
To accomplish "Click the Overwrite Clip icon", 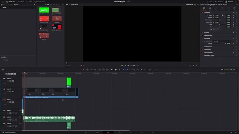I will tap(103, 70).
